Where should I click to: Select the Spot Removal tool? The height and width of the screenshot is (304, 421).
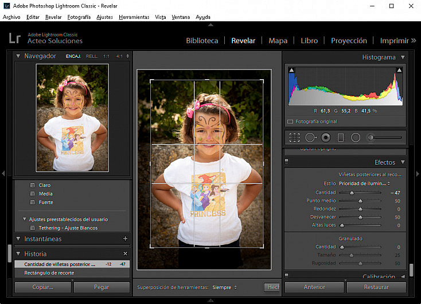pyautogui.click(x=311, y=138)
